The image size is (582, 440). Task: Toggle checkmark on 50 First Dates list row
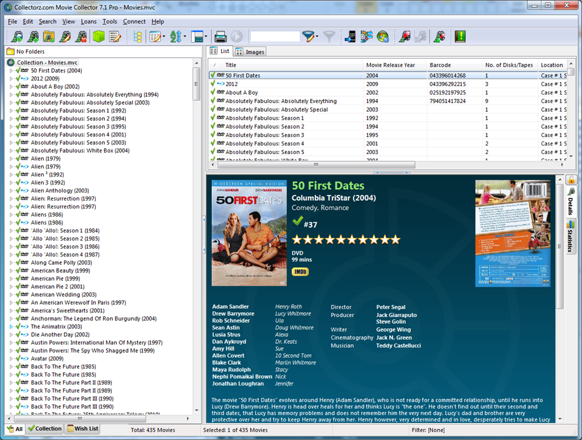point(213,75)
